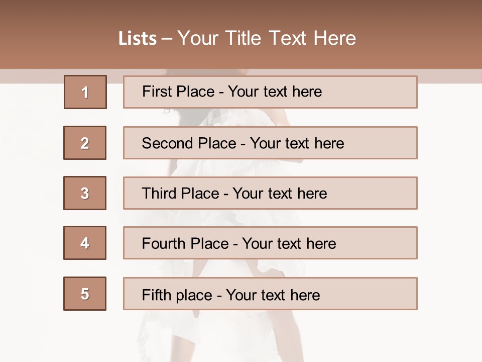This screenshot has height=362, width=482.
Task: Click the First Place text box
Action: coord(270,92)
